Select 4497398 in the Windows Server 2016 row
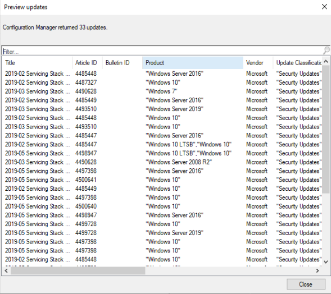 86,171
